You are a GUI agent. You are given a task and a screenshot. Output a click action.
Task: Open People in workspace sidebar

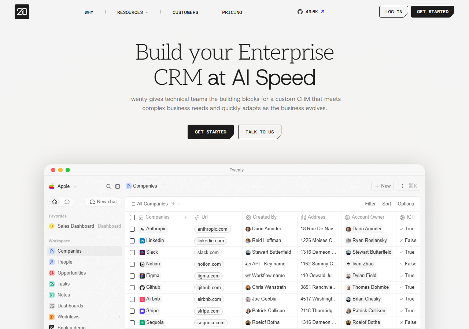coord(85,262)
